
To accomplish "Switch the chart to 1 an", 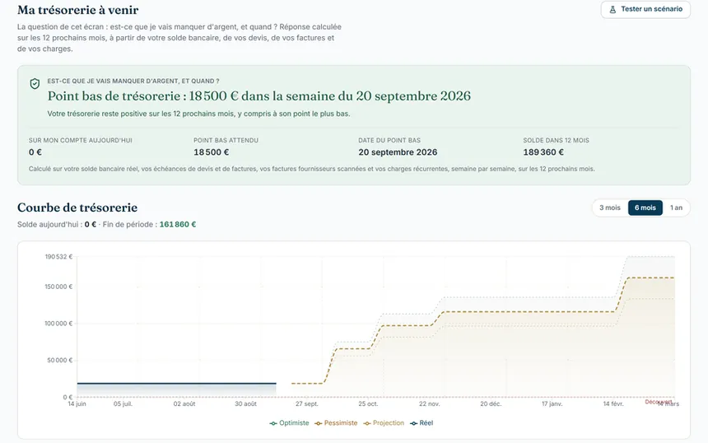I will [676, 208].
